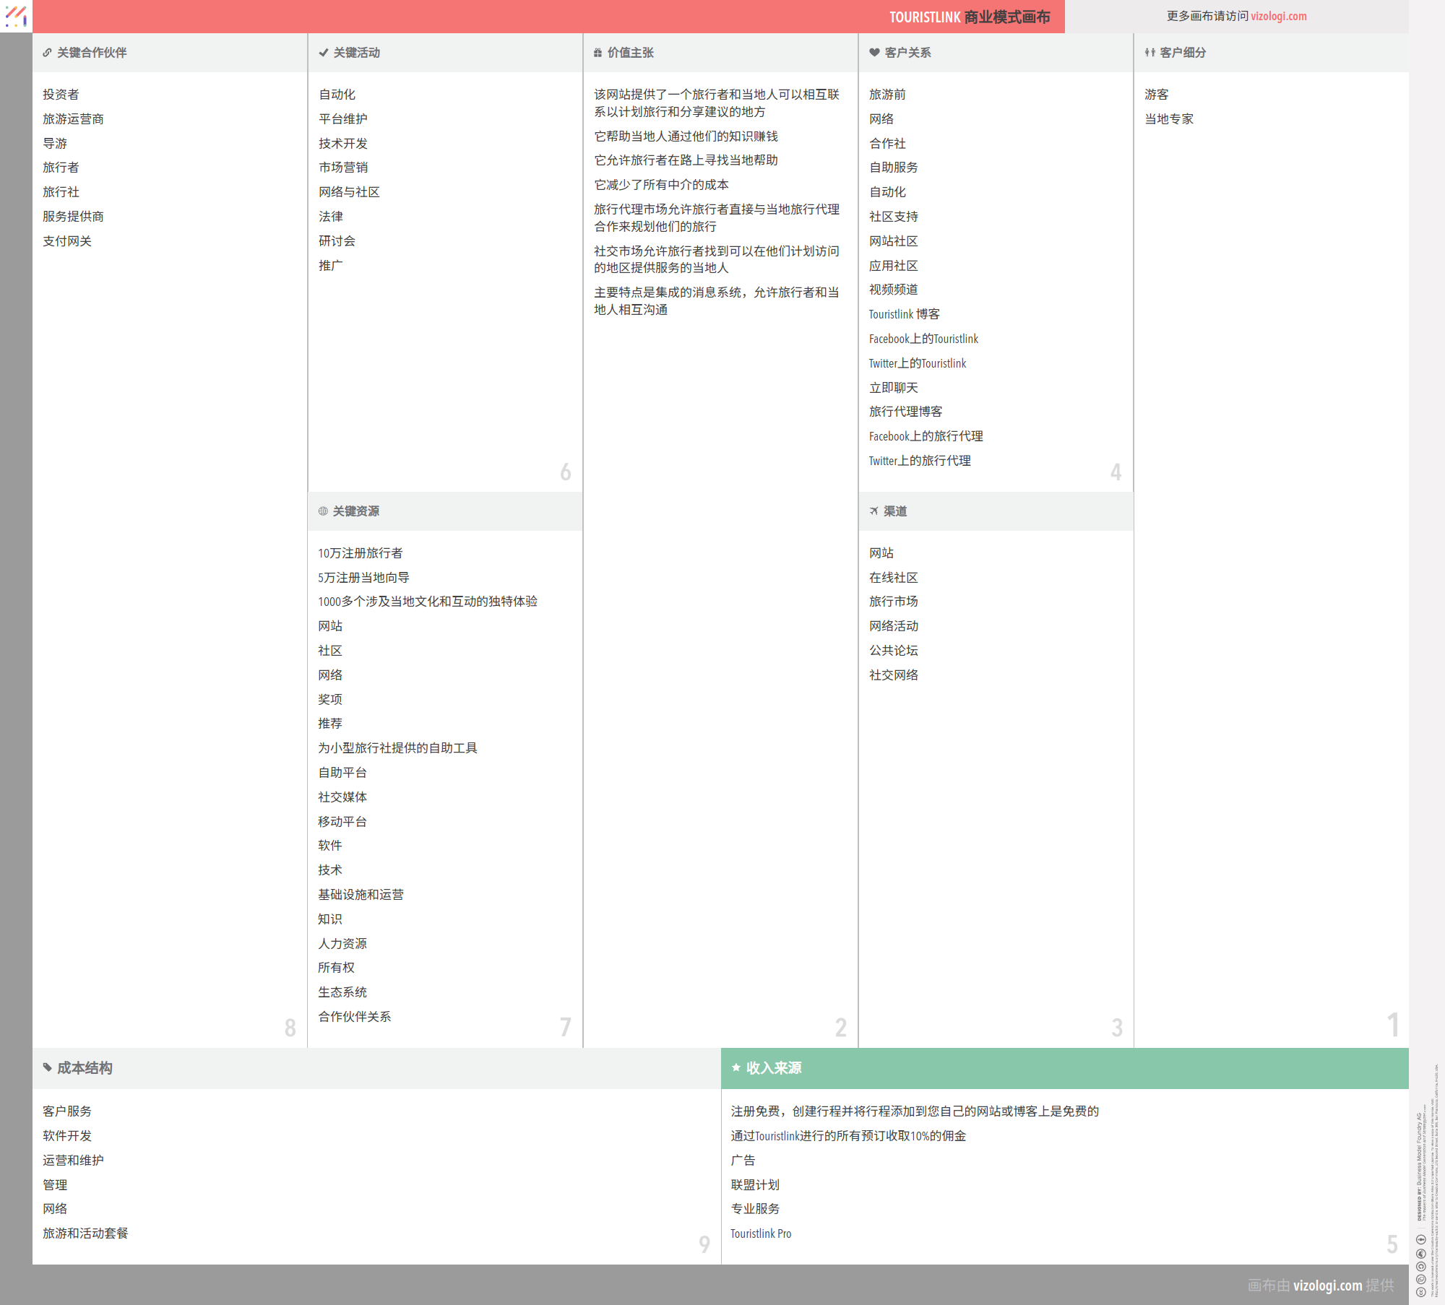The width and height of the screenshot is (1445, 1305).
Task: Select the 支付网关 partner item
Action: 67,241
